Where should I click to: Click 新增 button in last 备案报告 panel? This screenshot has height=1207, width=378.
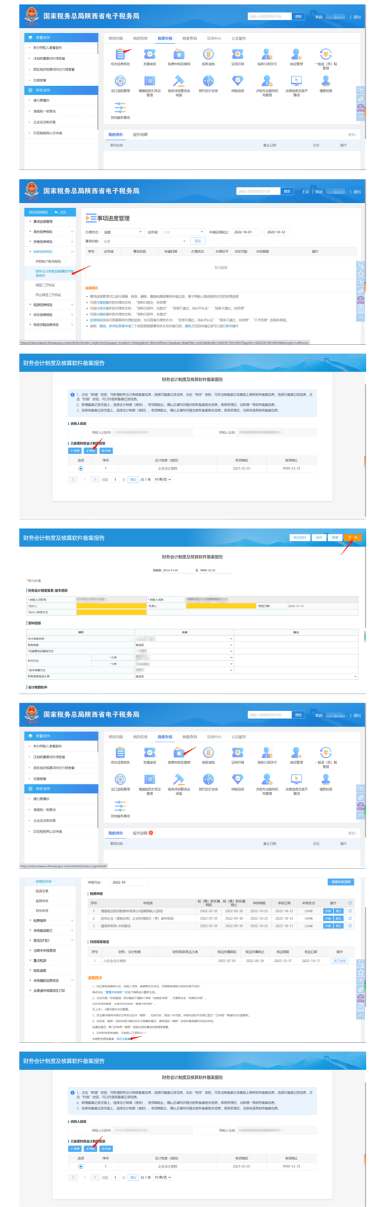[x=74, y=1149]
